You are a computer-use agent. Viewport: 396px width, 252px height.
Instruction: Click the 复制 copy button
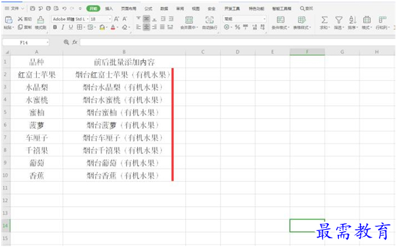[x=24, y=27]
